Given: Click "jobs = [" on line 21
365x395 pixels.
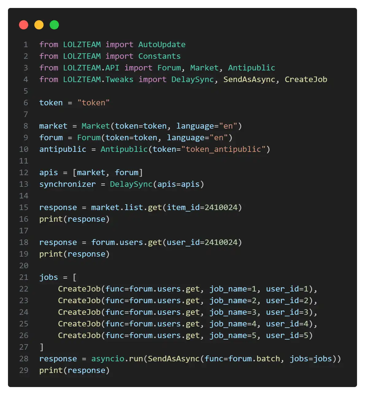Looking at the screenshot, I should (x=58, y=277).
